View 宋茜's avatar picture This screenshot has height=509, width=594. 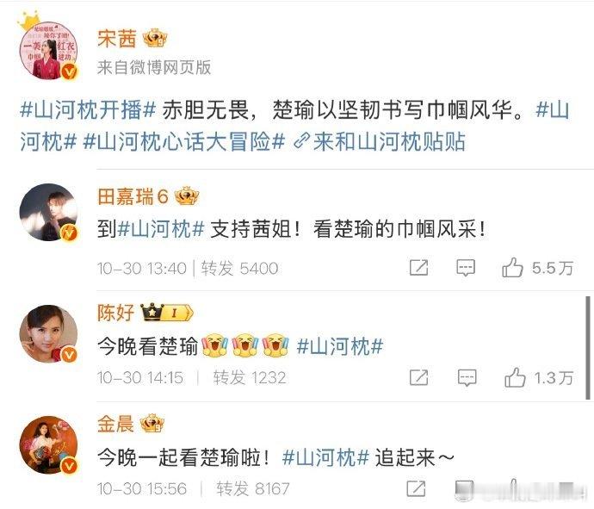(48, 51)
